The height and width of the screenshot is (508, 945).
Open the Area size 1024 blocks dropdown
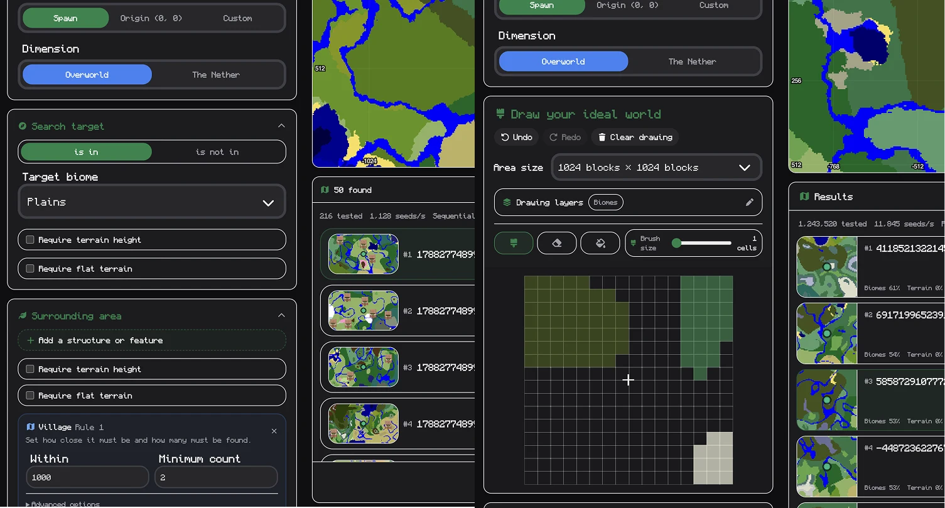click(657, 168)
